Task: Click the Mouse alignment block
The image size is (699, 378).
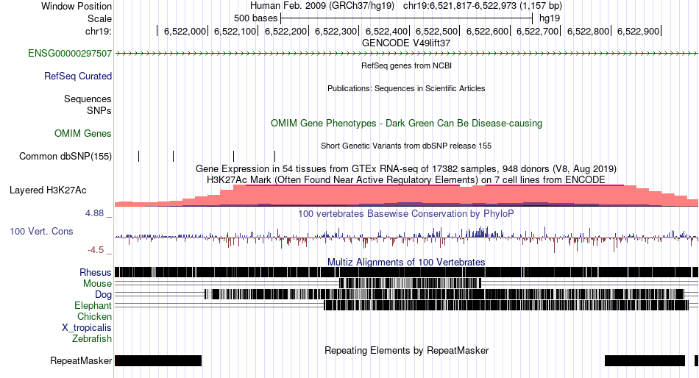Action: click(410, 283)
